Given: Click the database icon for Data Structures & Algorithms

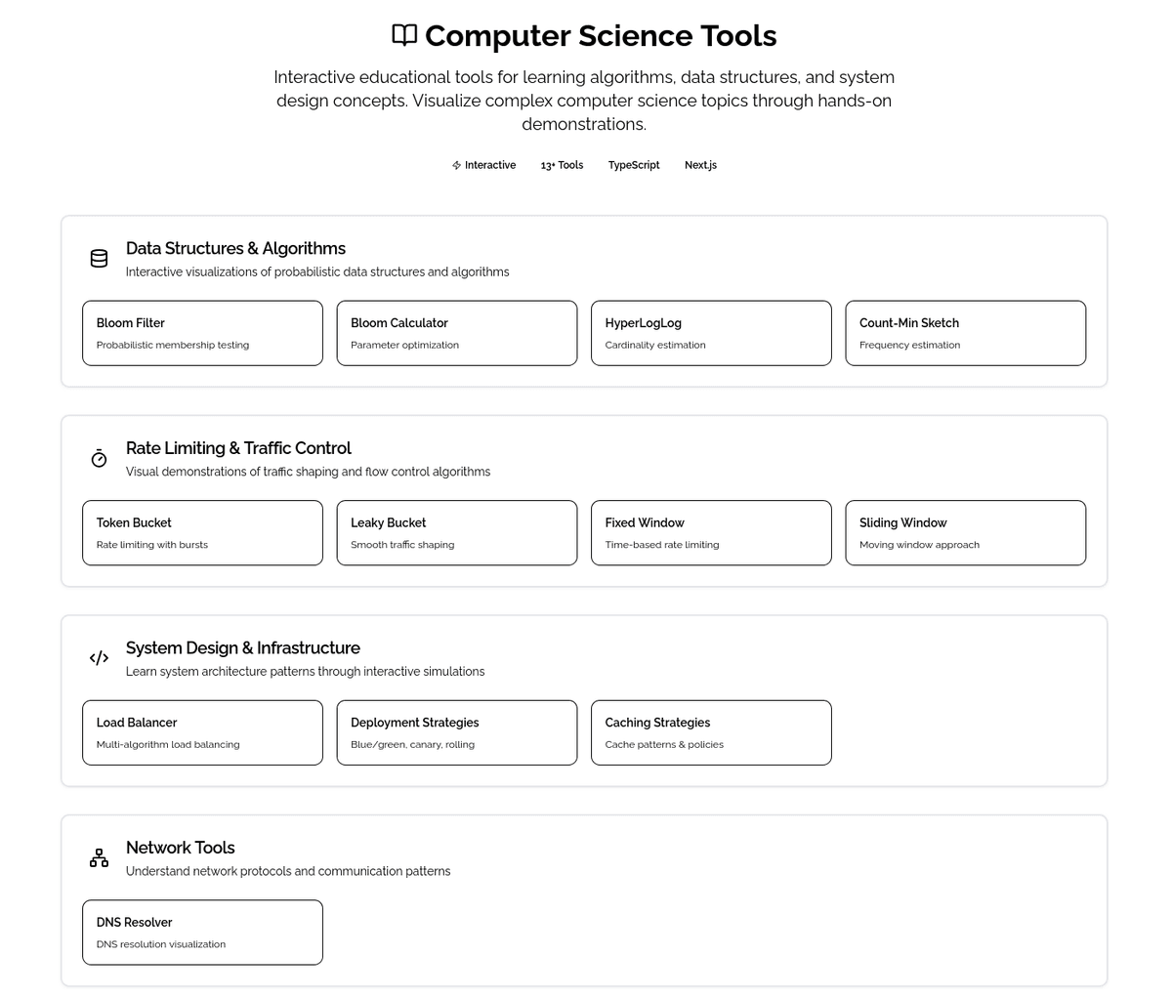Looking at the screenshot, I should click(99, 258).
